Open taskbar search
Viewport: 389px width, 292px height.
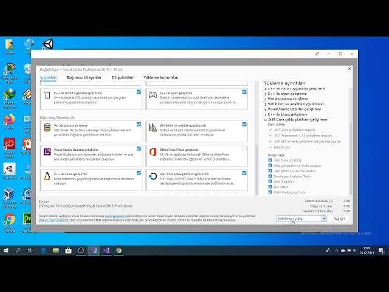(18, 251)
